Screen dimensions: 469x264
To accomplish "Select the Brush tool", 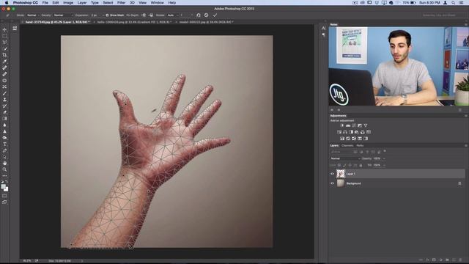I will [x=4, y=93].
